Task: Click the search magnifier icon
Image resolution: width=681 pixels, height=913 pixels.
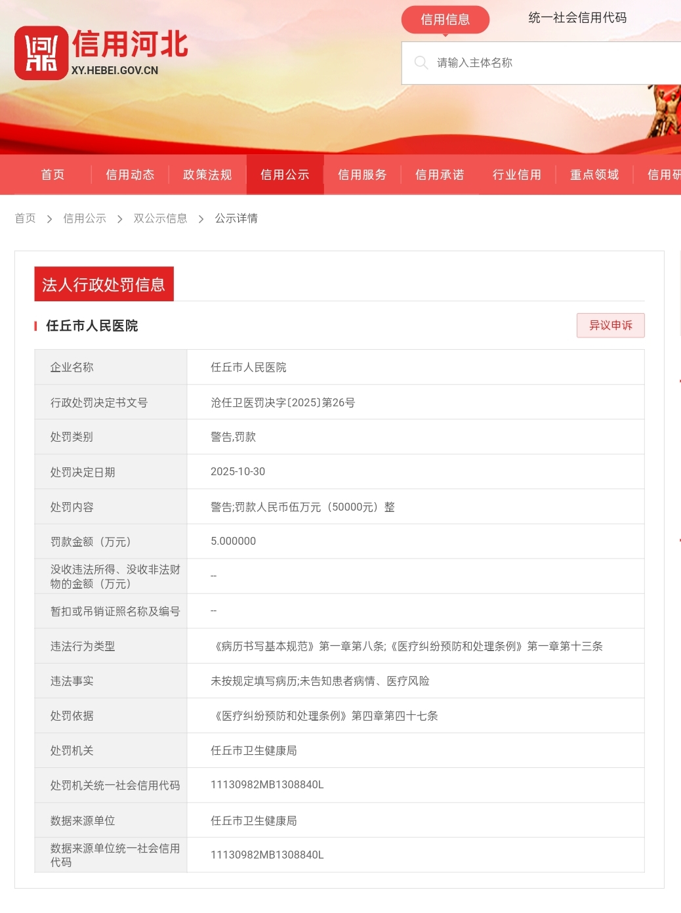Action: [421, 62]
